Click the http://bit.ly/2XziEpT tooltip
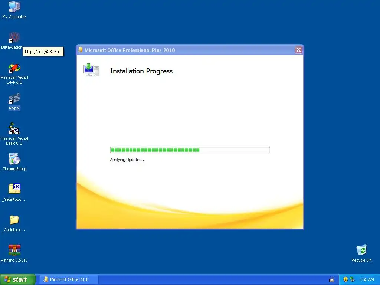The height and width of the screenshot is (285, 380). (x=43, y=51)
